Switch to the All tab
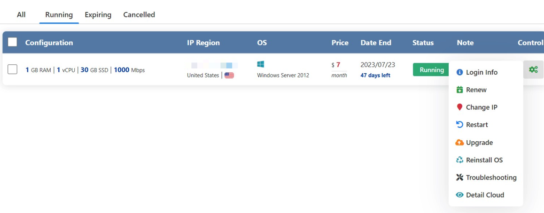The height and width of the screenshot is (213, 544). click(x=21, y=15)
